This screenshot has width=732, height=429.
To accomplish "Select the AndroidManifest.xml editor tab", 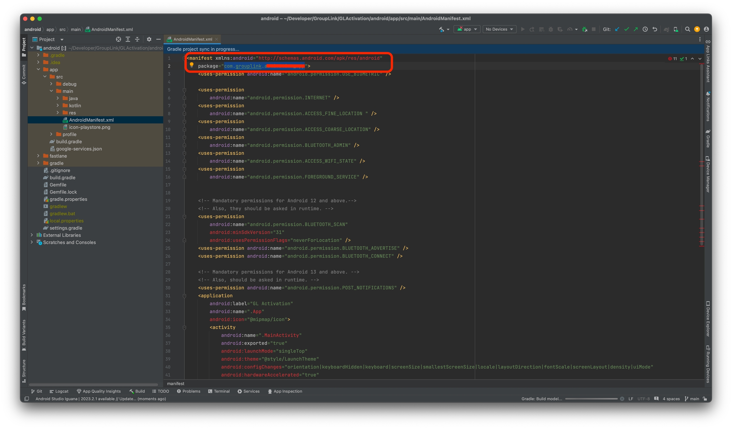I will click(x=193, y=39).
